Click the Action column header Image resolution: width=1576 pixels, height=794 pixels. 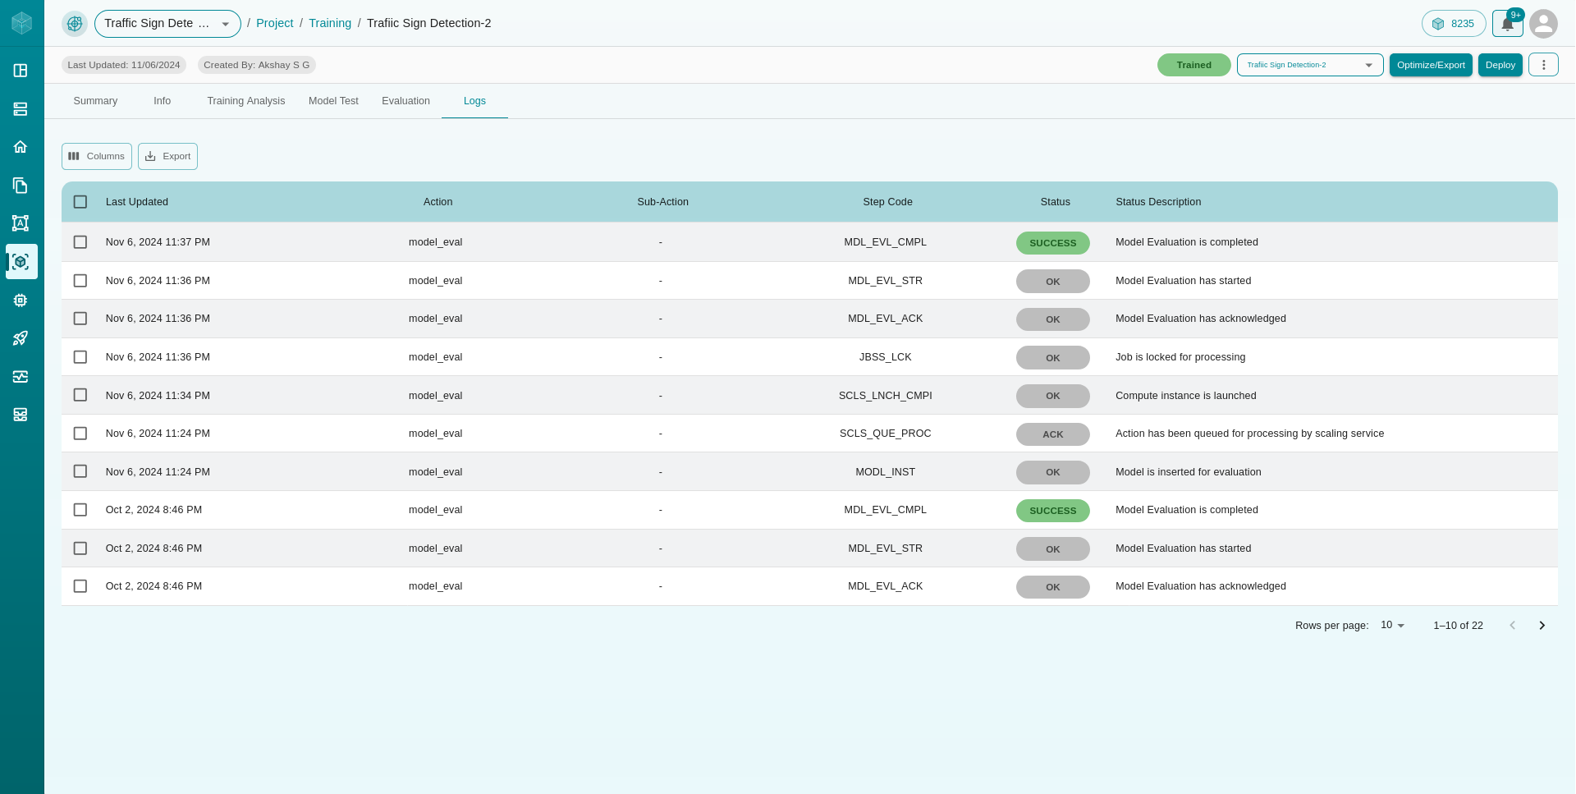(x=438, y=202)
